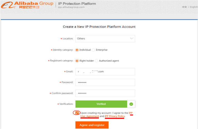Click the Email input field
198x129 pixels.
coord(105,71)
